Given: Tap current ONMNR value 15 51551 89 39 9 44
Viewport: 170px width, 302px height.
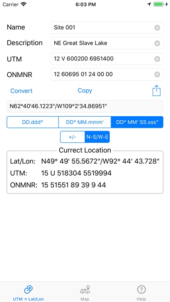Looking at the screenshot, I should click(74, 185).
